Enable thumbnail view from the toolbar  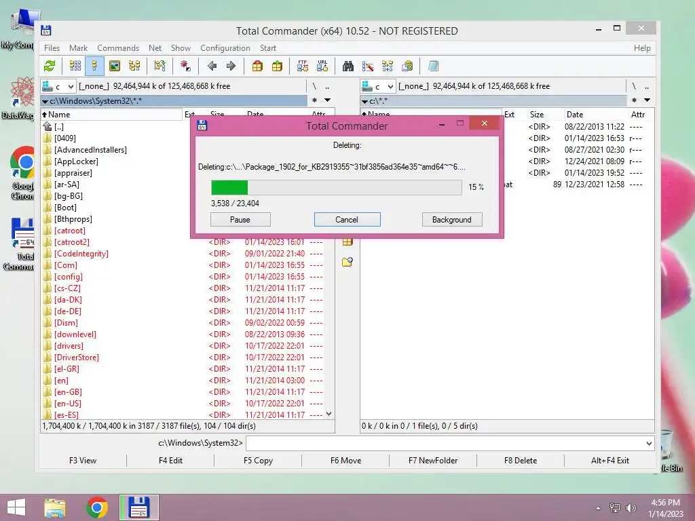click(x=114, y=66)
